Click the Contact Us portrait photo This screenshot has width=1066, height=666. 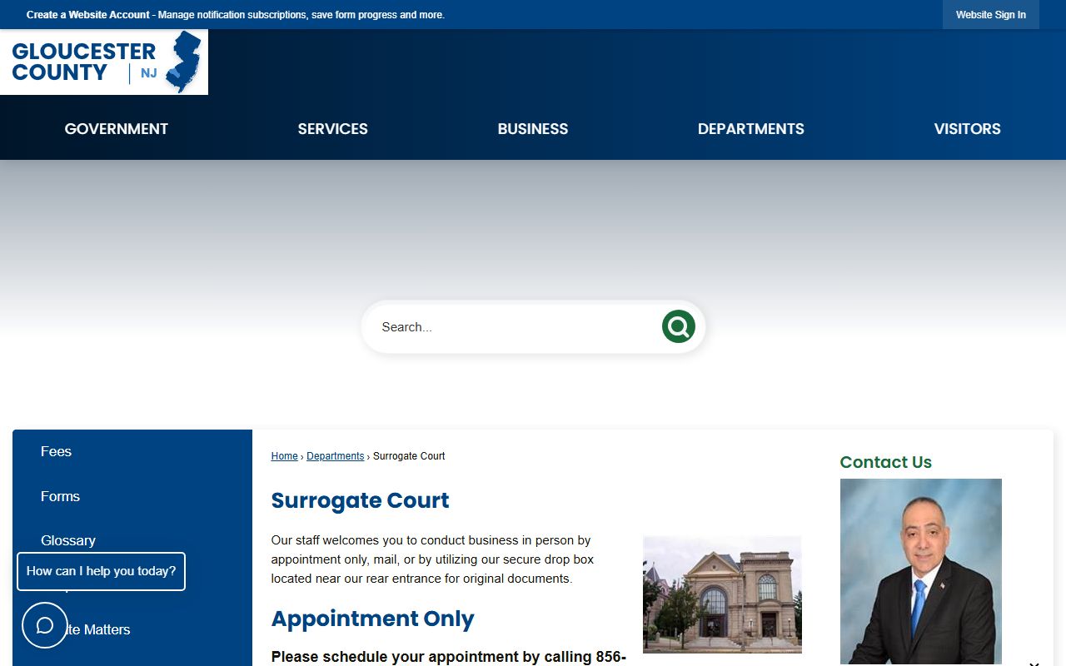coord(920,571)
